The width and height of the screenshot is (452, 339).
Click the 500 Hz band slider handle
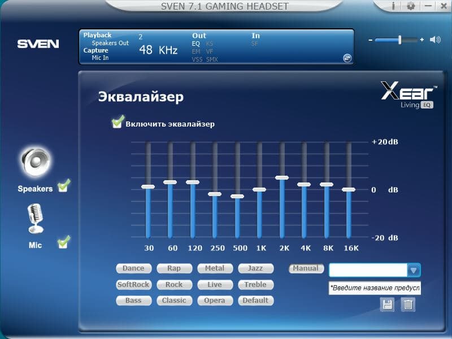[237, 196]
